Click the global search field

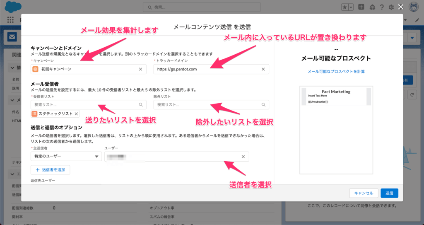click(x=202, y=7)
